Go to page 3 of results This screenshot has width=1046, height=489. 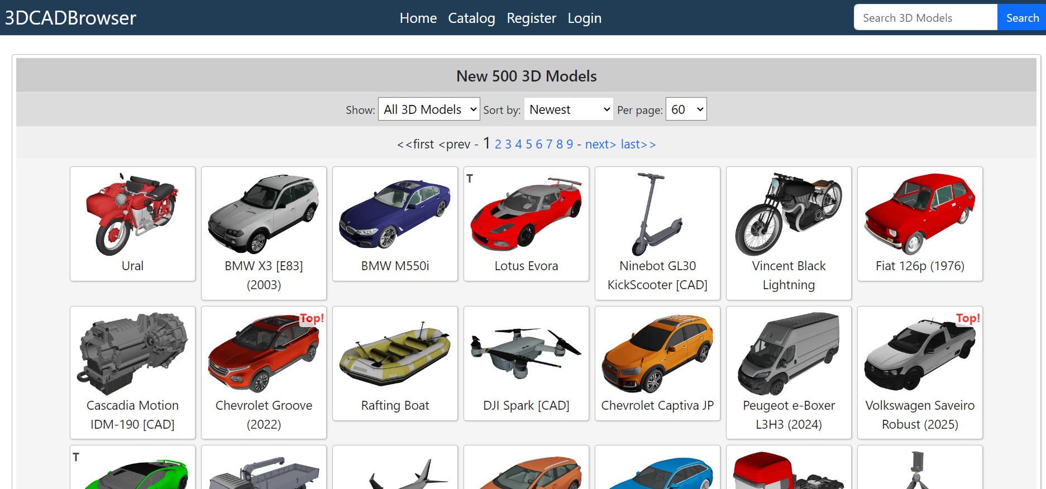click(x=508, y=144)
